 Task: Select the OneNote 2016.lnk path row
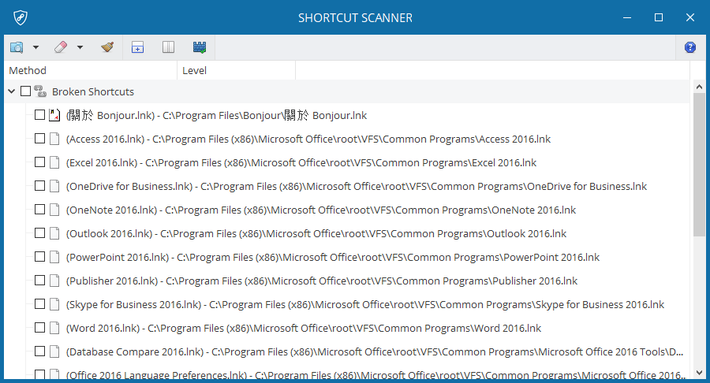321,210
